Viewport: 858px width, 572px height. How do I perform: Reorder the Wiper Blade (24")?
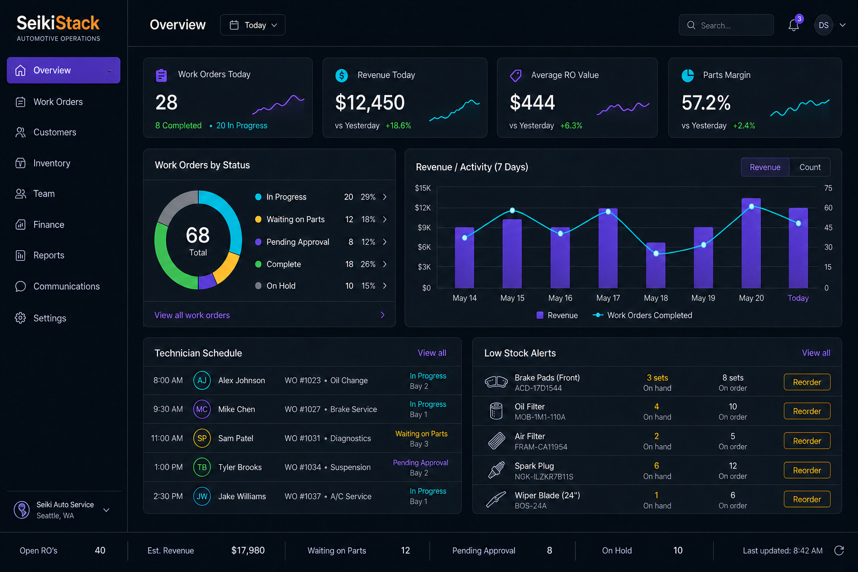[807, 499]
